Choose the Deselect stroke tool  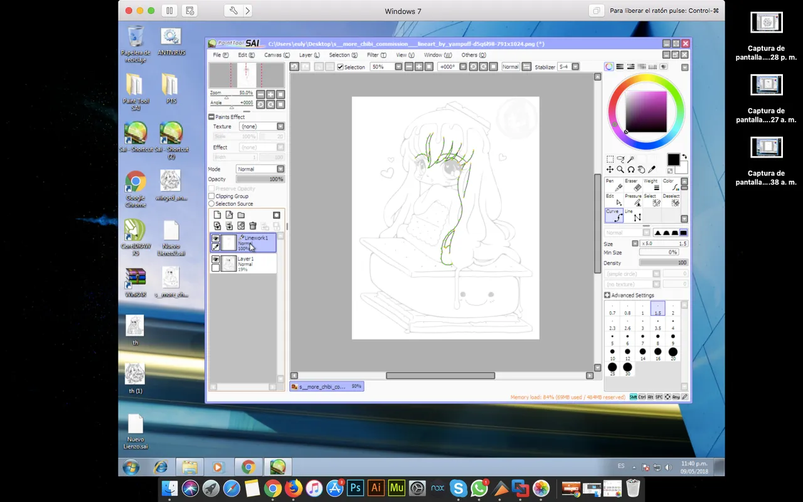(x=671, y=200)
